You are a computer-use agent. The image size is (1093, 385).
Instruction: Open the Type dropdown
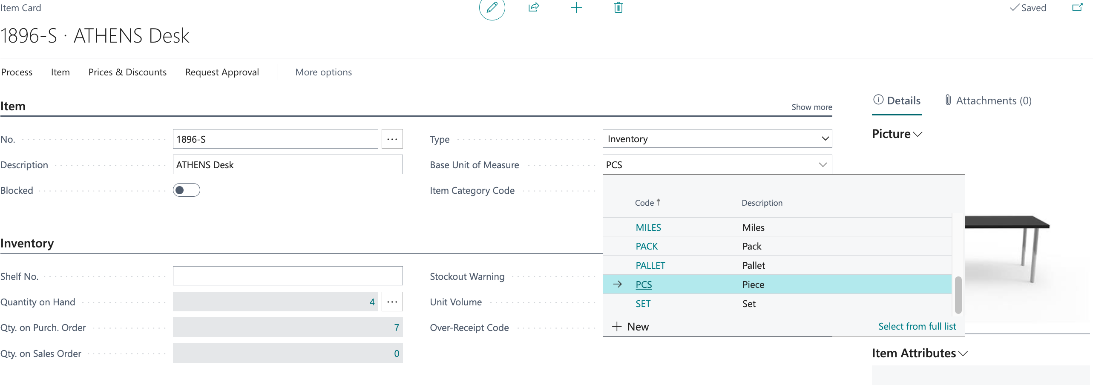point(825,139)
